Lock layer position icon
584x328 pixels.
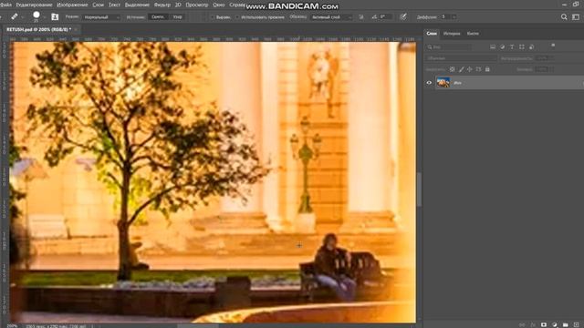[470, 69]
